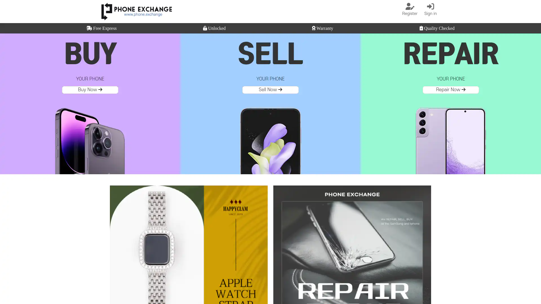Click the Free Express label
Viewport: 541px width, 304px height.
click(105, 28)
